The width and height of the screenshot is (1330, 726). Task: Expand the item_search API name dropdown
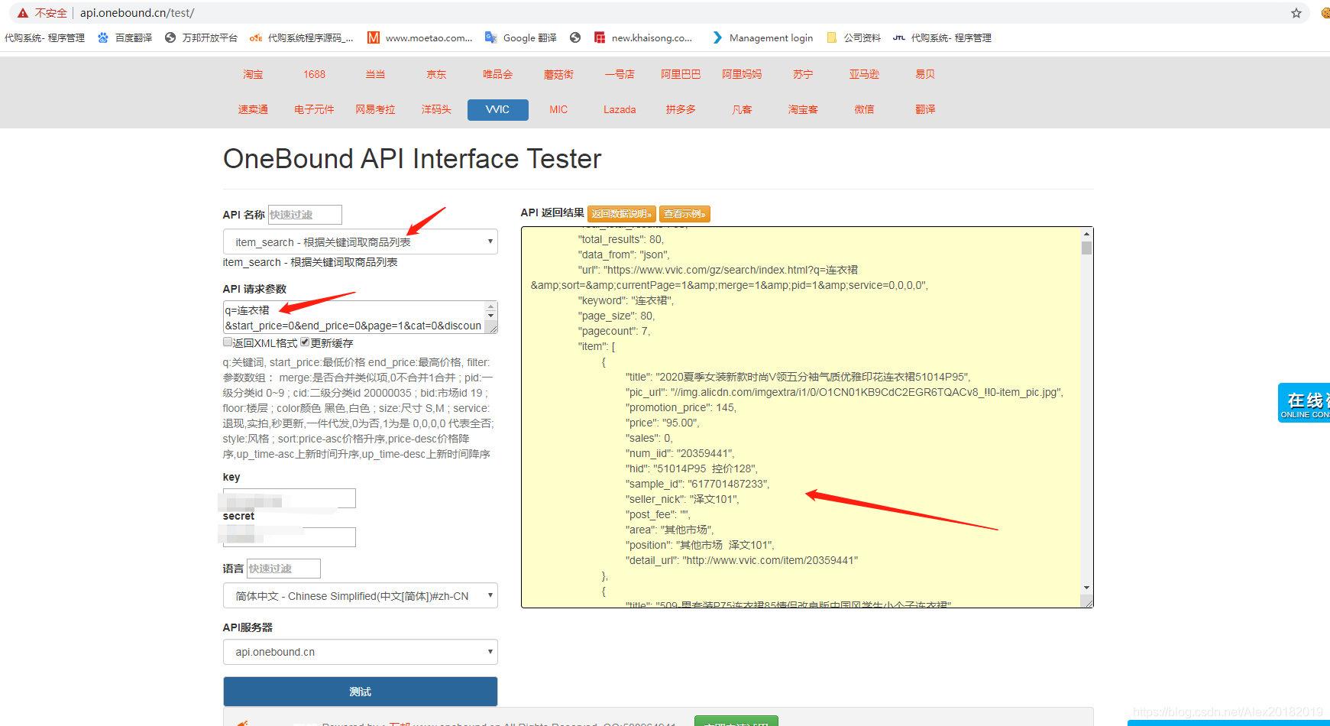click(x=360, y=241)
